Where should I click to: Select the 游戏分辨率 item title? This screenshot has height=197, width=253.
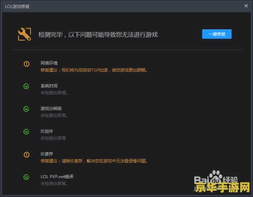point(51,109)
